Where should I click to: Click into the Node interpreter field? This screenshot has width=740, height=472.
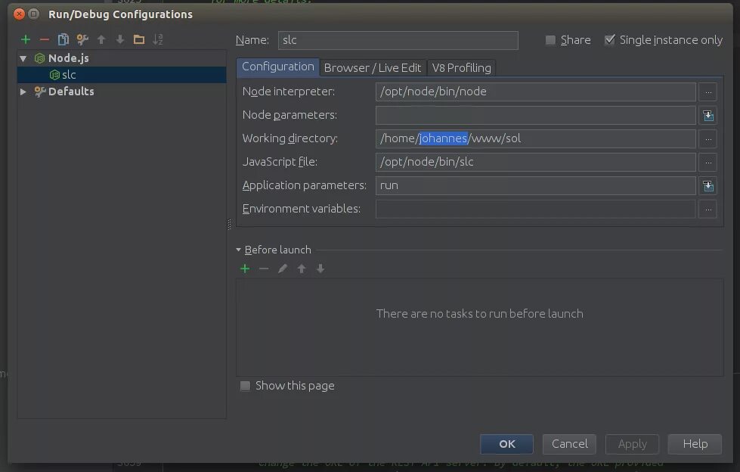536,92
